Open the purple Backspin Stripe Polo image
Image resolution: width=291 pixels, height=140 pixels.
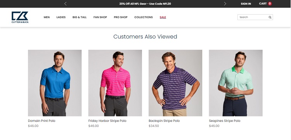tap(175, 83)
